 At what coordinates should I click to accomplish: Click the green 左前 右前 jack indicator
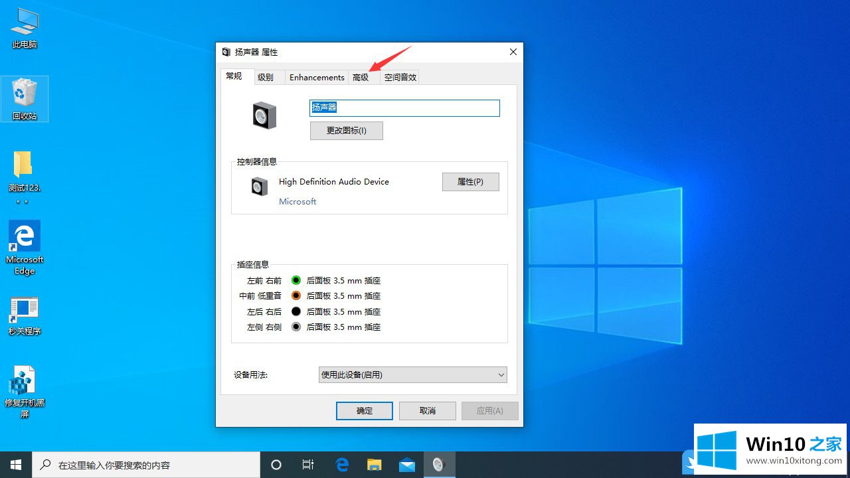coord(296,280)
